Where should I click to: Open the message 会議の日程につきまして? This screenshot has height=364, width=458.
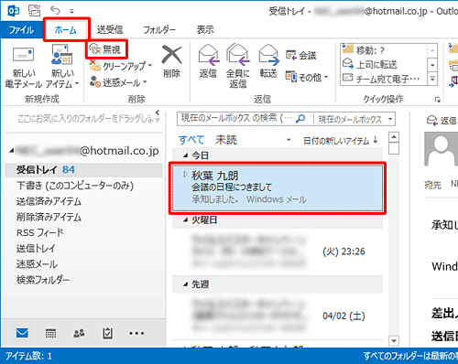pyautogui.click(x=278, y=188)
